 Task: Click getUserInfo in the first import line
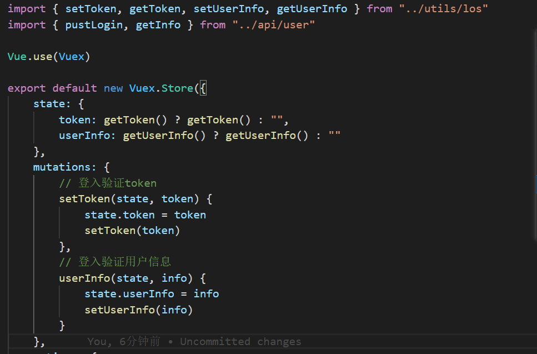(x=312, y=8)
